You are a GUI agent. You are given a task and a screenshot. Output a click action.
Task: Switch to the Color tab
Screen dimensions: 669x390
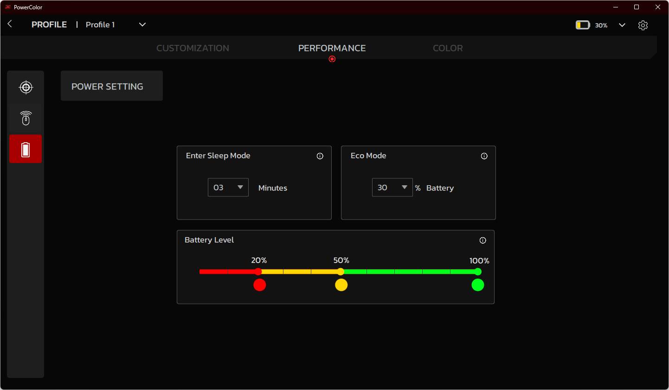pyautogui.click(x=447, y=48)
